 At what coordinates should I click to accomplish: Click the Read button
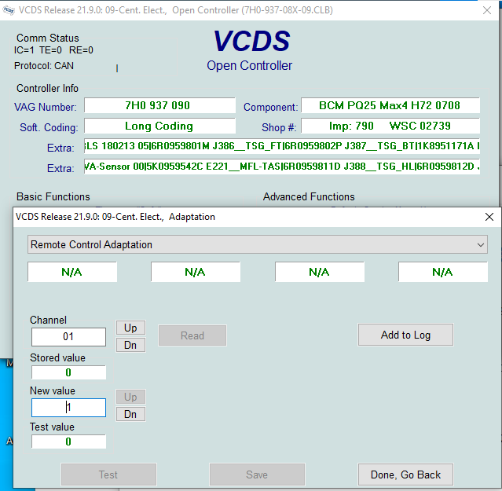[192, 335]
